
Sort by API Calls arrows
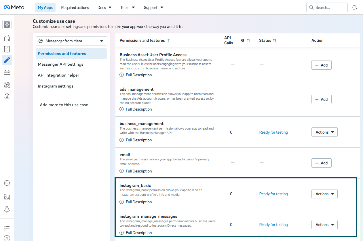[249, 40]
